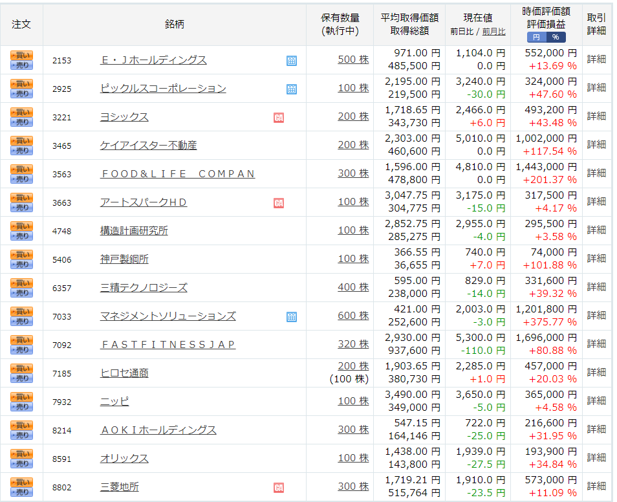Click the CA icon for アートスパークHD
This screenshot has width=617, height=502.
(x=279, y=202)
